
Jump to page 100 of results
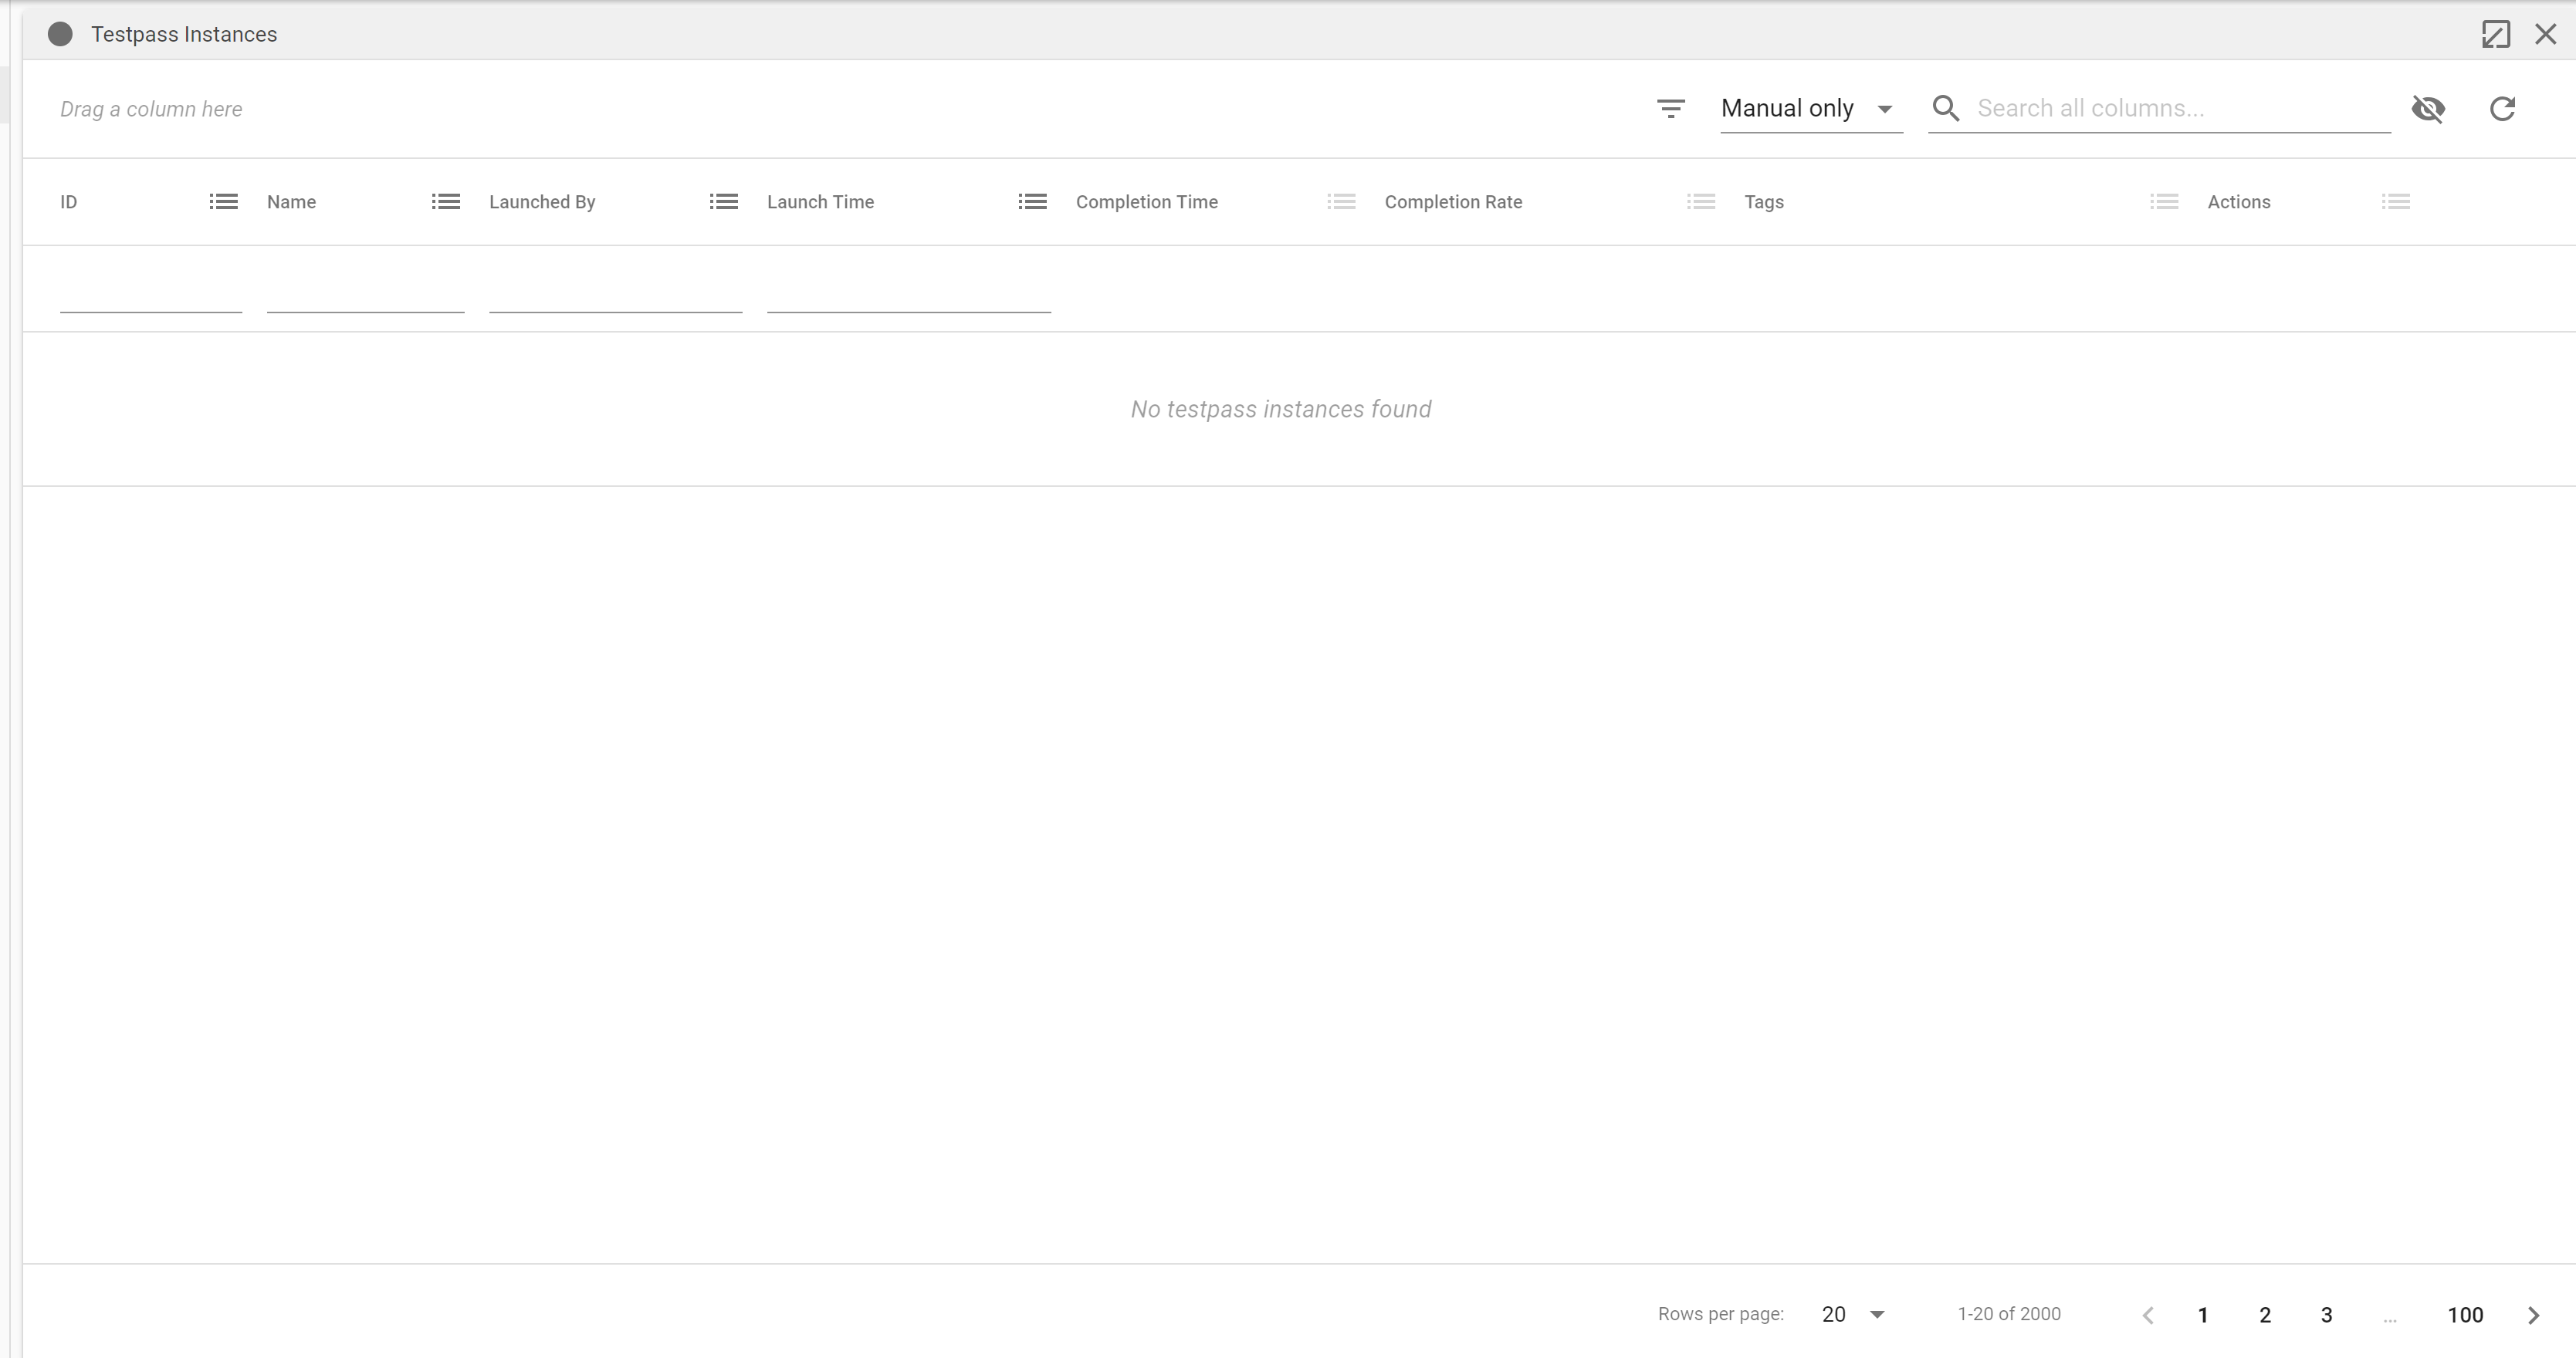pos(2463,1314)
